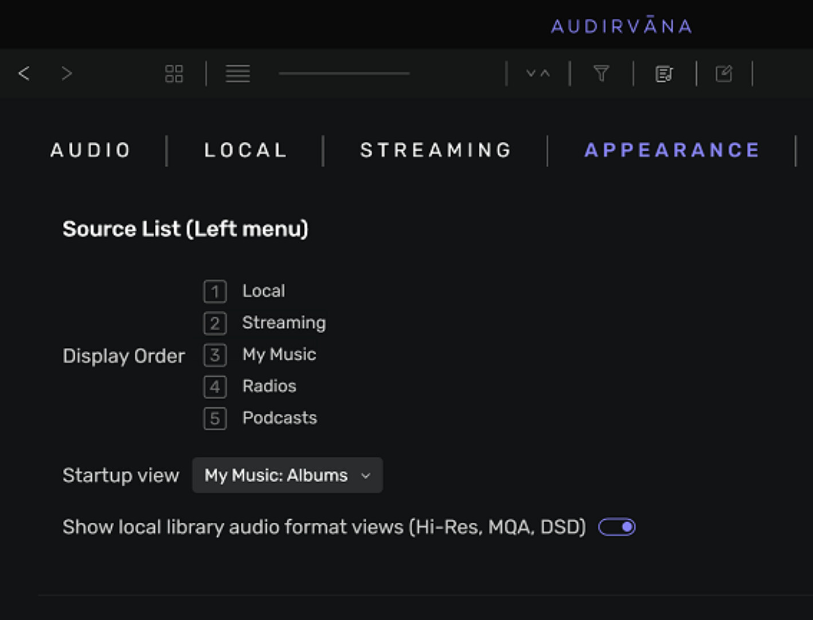
Task: Click order box 4 for Radios
Action: [x=215, y=387]
